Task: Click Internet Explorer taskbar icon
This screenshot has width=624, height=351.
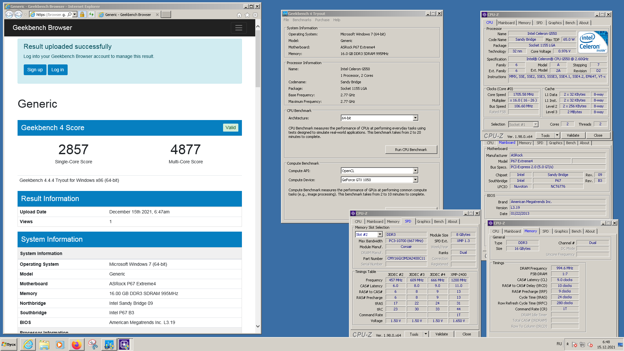Action: (28, 344)
